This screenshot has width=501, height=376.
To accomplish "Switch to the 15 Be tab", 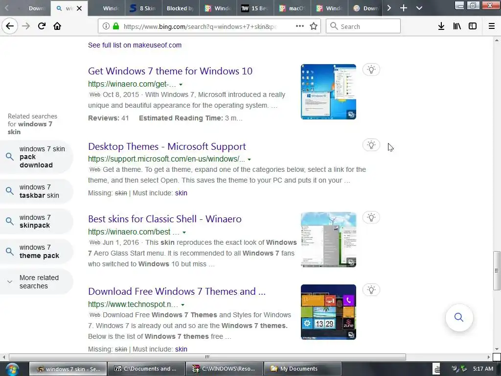I will (255, 8).
